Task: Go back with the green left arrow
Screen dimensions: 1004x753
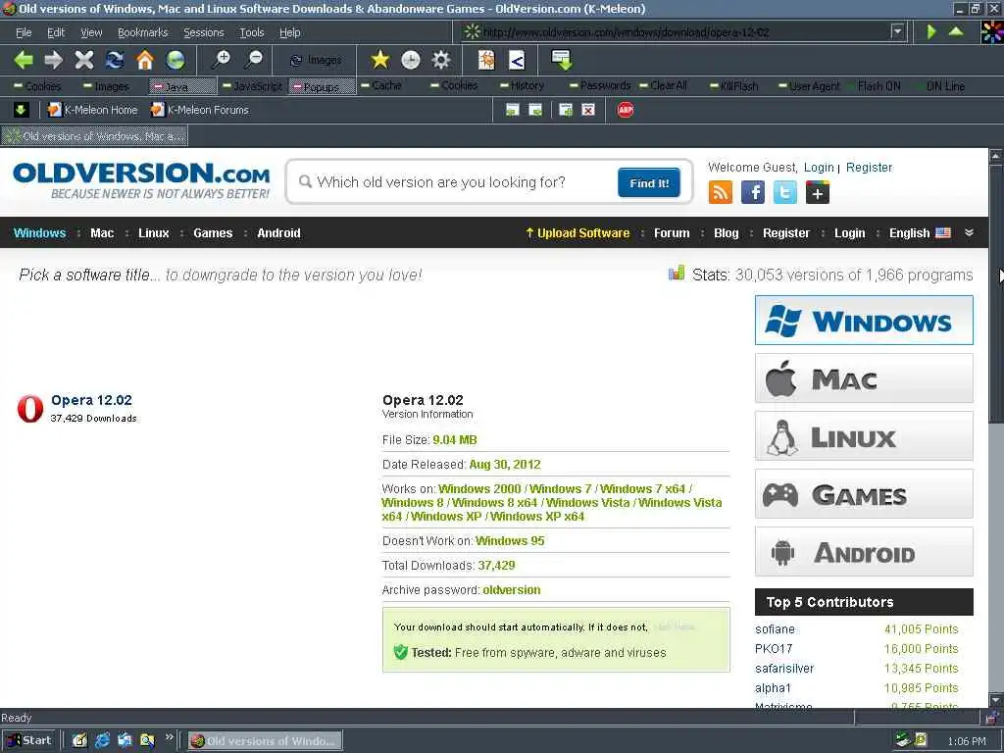Action: [x=24, y=60]
